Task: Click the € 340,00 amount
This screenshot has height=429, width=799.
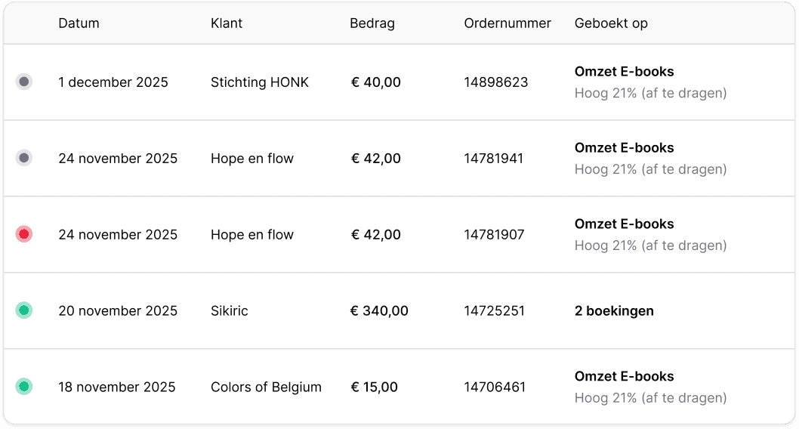Action: pos(379,310)
